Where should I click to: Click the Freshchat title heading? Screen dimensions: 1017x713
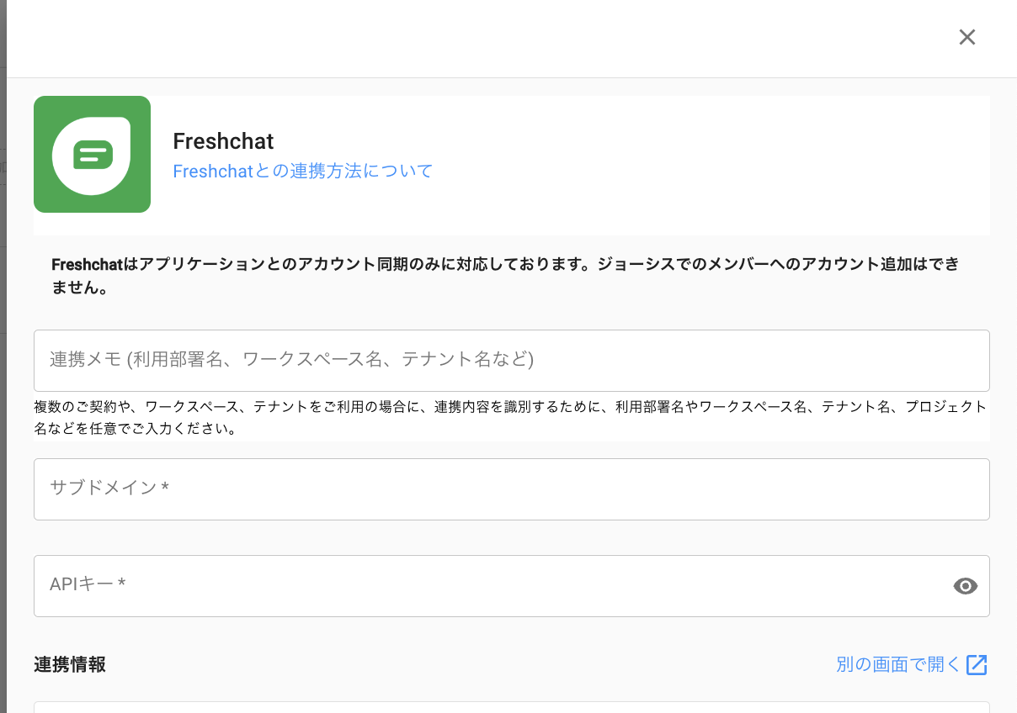click(223, 141)
